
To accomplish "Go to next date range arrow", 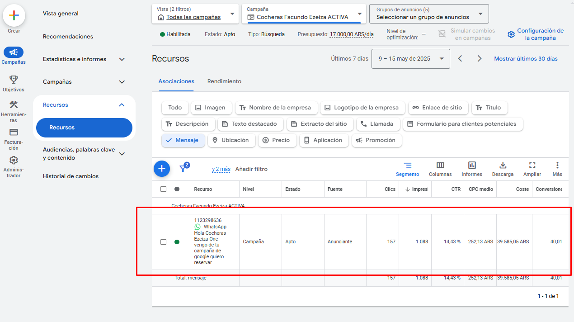I will click(x=480, y=59).
